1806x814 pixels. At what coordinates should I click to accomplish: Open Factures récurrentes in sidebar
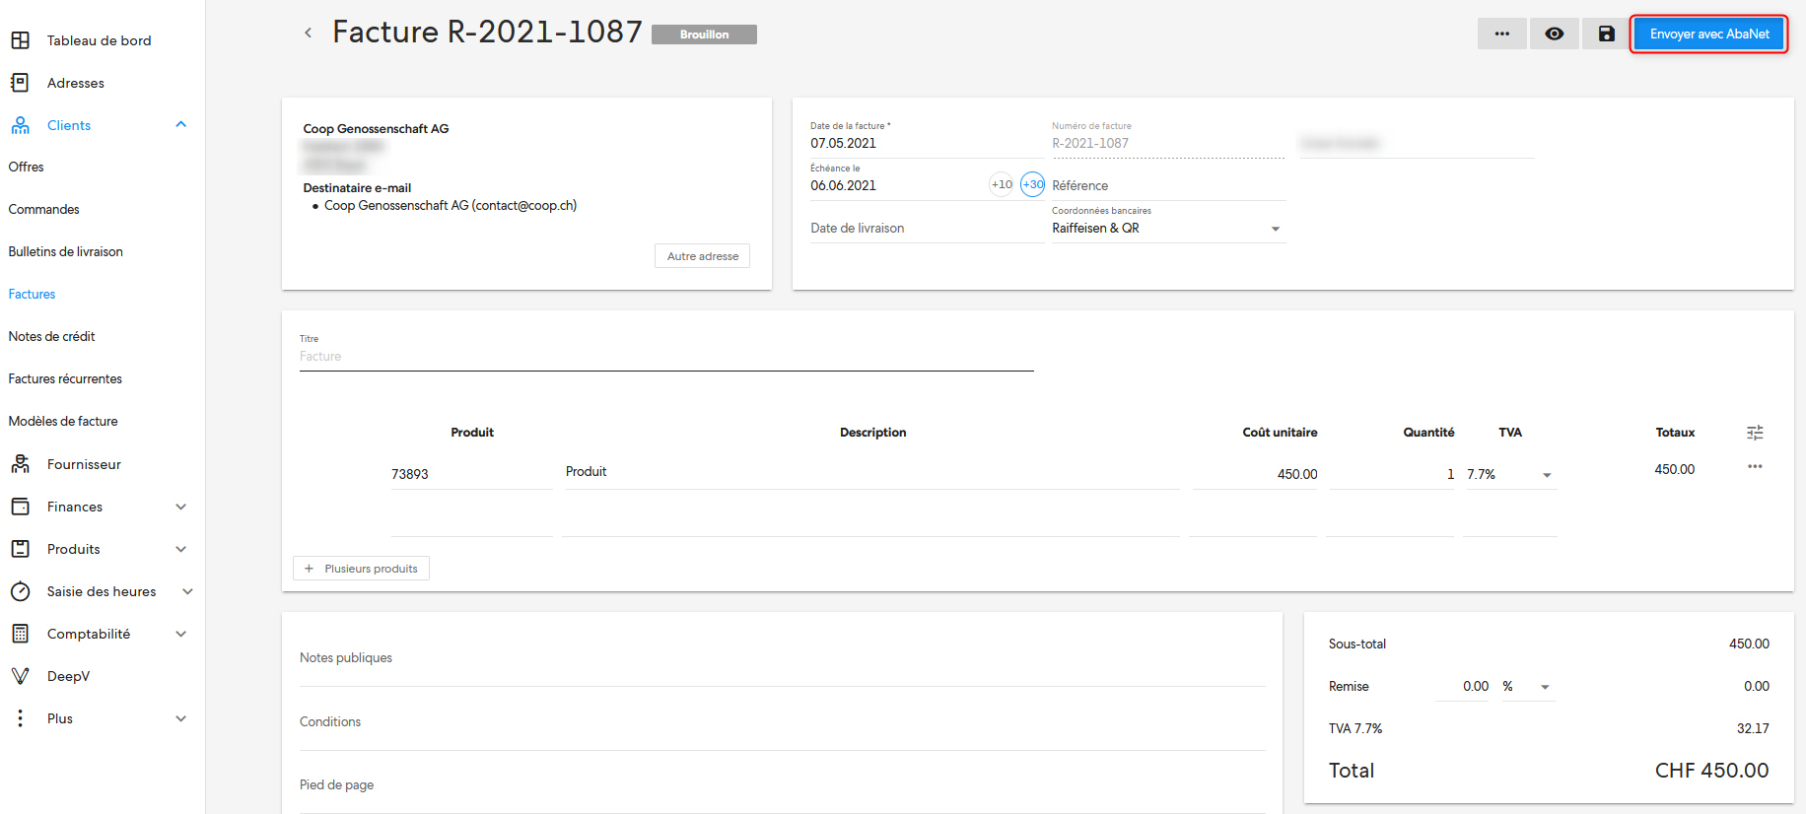(65, 378)
